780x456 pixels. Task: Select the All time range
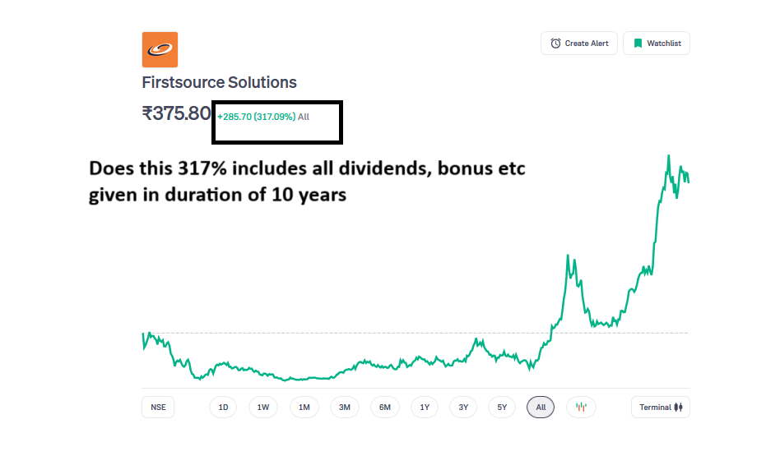[x=541, y=407]
